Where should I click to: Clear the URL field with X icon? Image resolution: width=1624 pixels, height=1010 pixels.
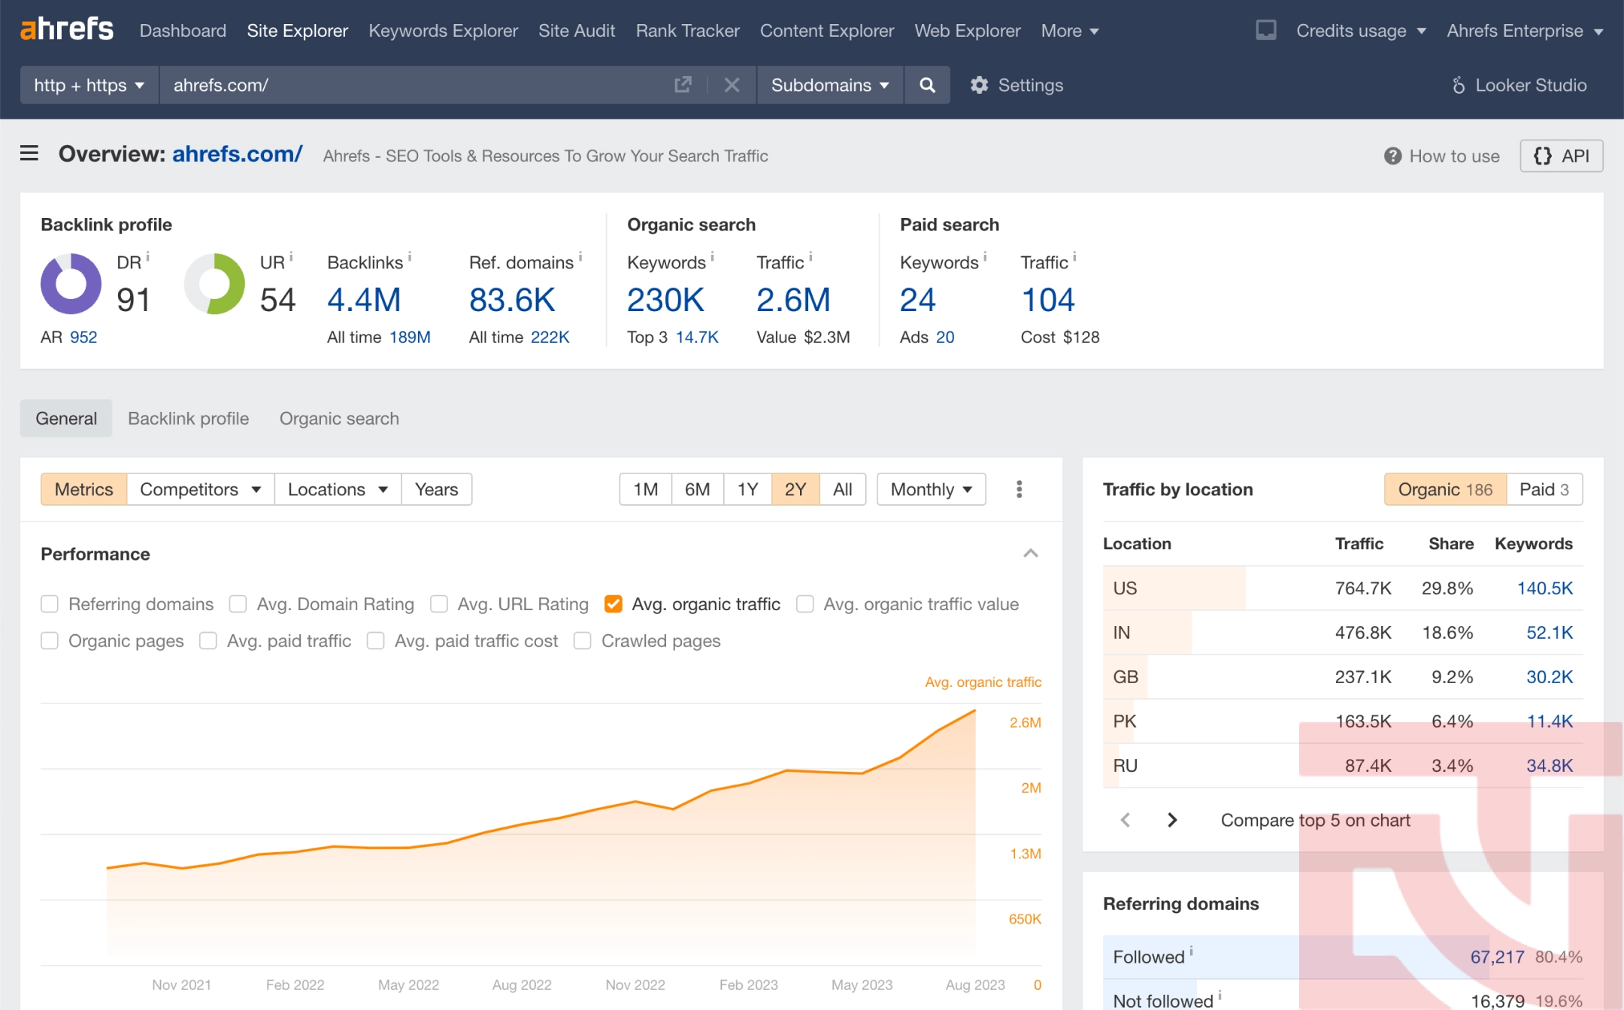pos(732,85)
